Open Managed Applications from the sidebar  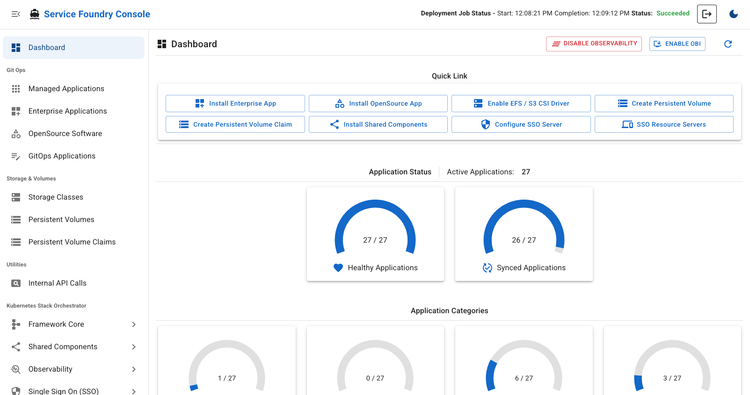pyautogui.click(x=66, y=89)
